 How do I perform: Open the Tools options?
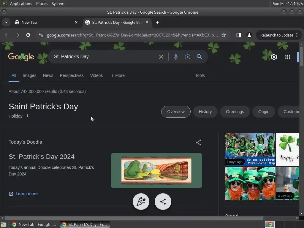click(200, 75)
